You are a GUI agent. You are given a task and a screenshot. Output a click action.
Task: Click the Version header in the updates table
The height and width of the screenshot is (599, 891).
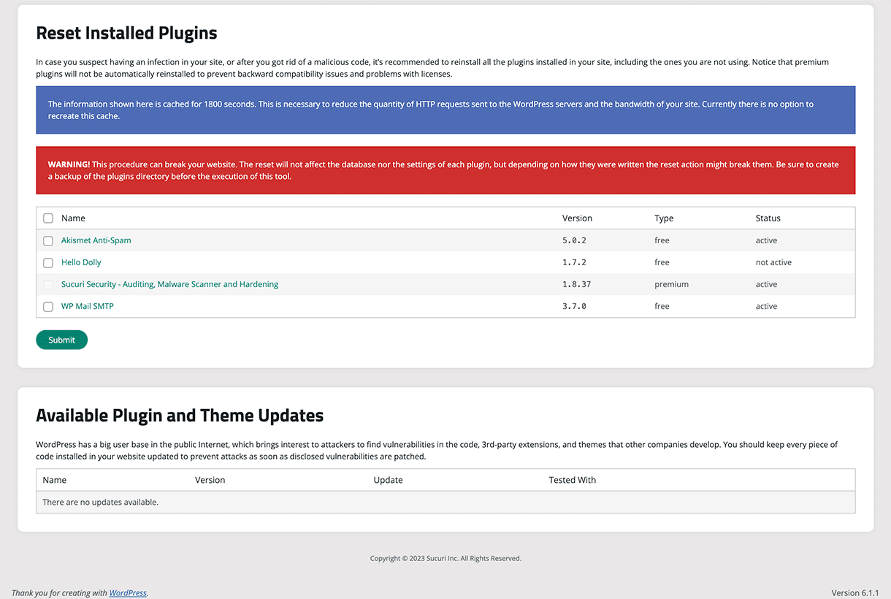[210, 480]
